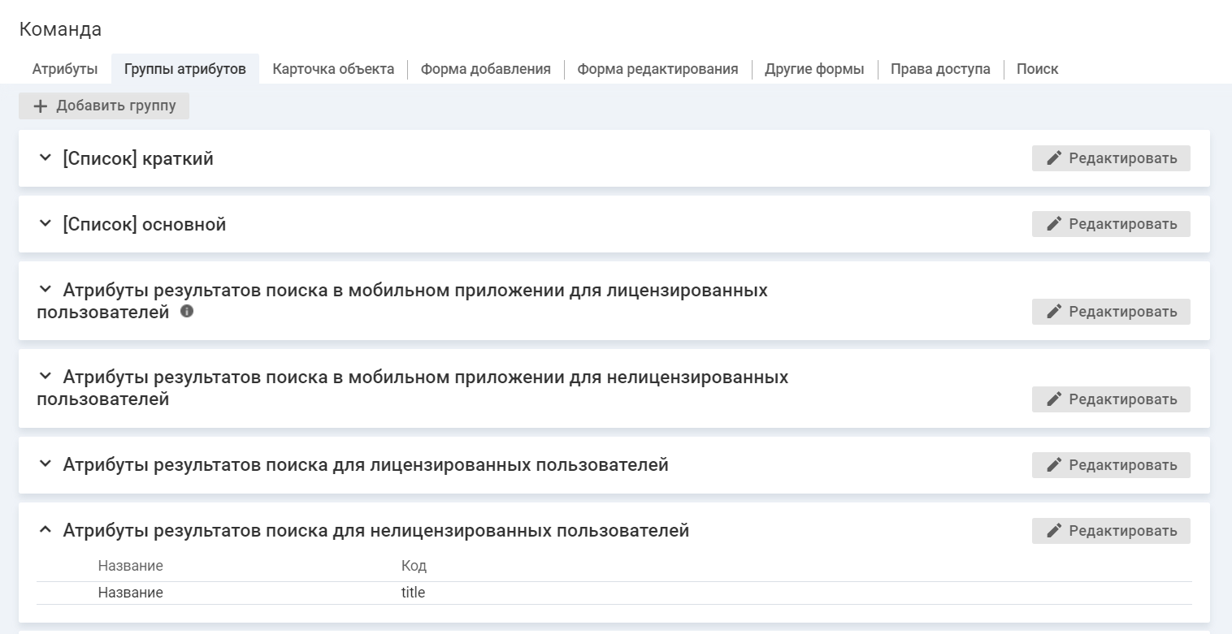Click the info icon beside licensed mobile group
Image resolution: width=1232 pixels, height=634 pixels.
tap(187, 311)
